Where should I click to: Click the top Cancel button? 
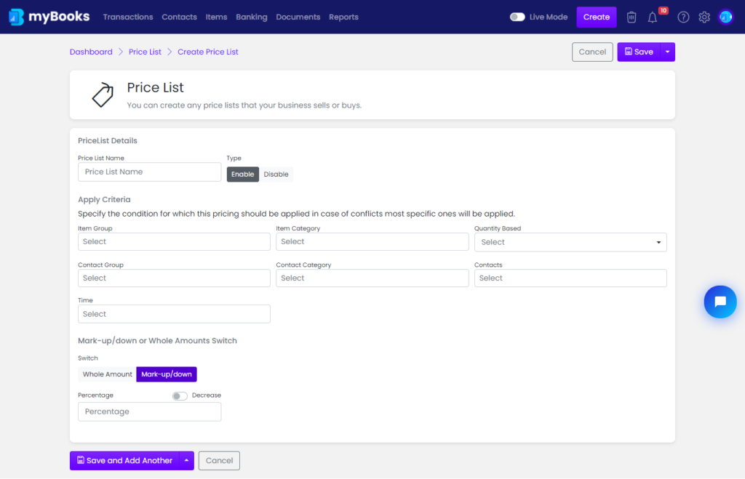pos(592,52)
